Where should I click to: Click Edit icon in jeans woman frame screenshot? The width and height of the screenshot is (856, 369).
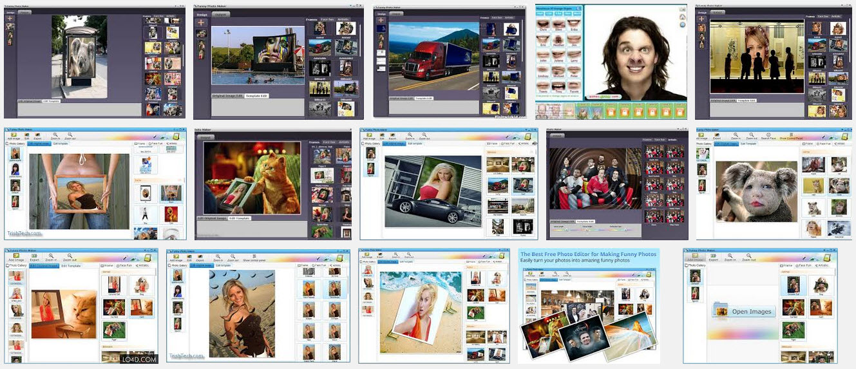(27, 137)
